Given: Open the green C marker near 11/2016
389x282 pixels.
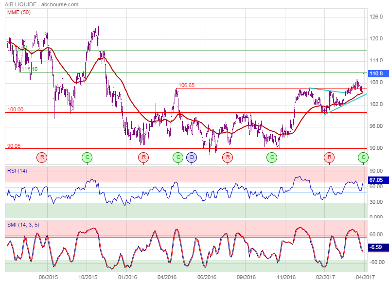Looking at the screenshot, I should click(272, 157).
